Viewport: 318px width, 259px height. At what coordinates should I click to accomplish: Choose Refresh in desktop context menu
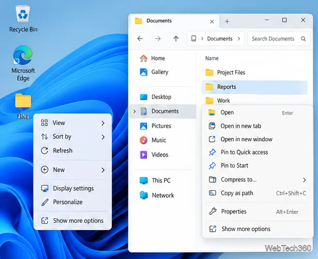tap(72, 150)
